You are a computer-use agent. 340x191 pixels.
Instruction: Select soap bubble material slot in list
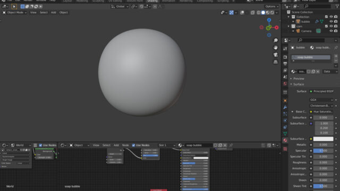pos(311,57)
